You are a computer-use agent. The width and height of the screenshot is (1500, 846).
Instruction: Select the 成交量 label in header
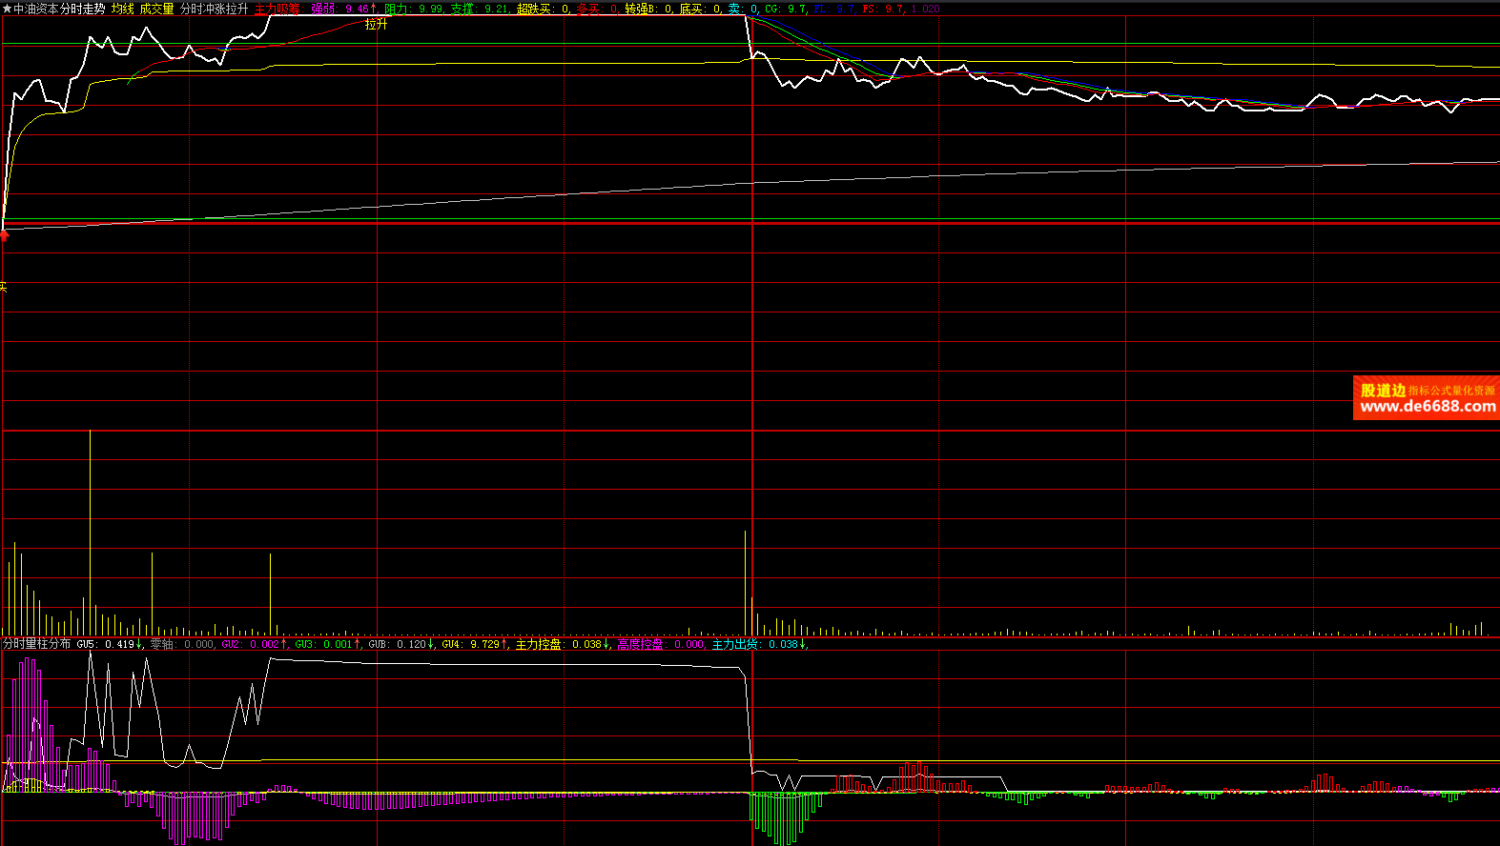[157, 9]
